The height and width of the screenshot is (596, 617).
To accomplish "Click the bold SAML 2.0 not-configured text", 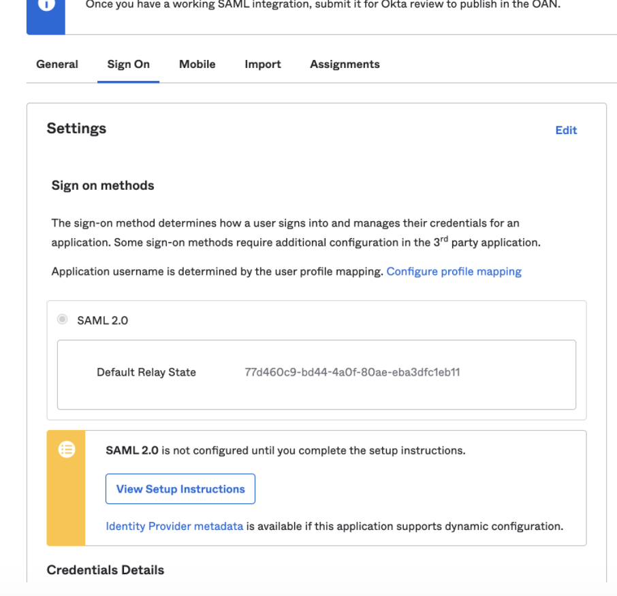I will click(132, 450).
